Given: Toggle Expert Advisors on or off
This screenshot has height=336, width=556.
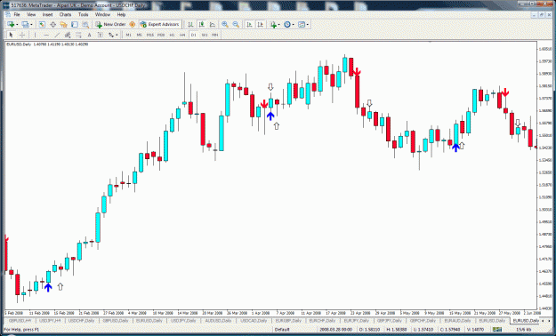Looking at the screenshot, I should click(160, 25).
